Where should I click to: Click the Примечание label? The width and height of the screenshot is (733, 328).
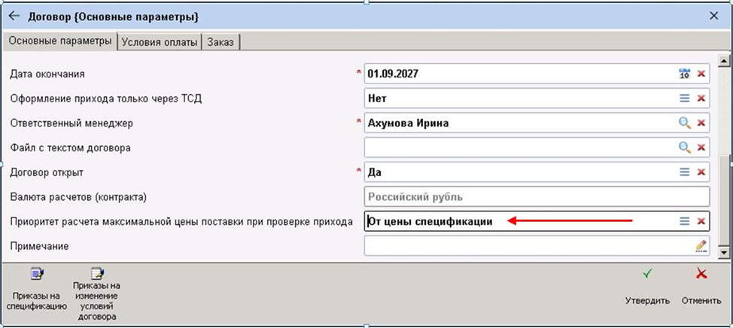click(x=39, y=246)
